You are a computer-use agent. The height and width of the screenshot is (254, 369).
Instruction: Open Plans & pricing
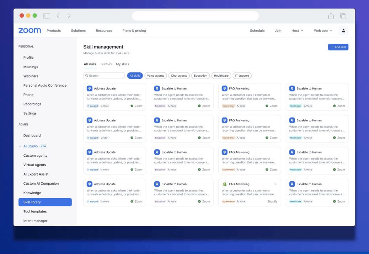(x=134, y=31)
